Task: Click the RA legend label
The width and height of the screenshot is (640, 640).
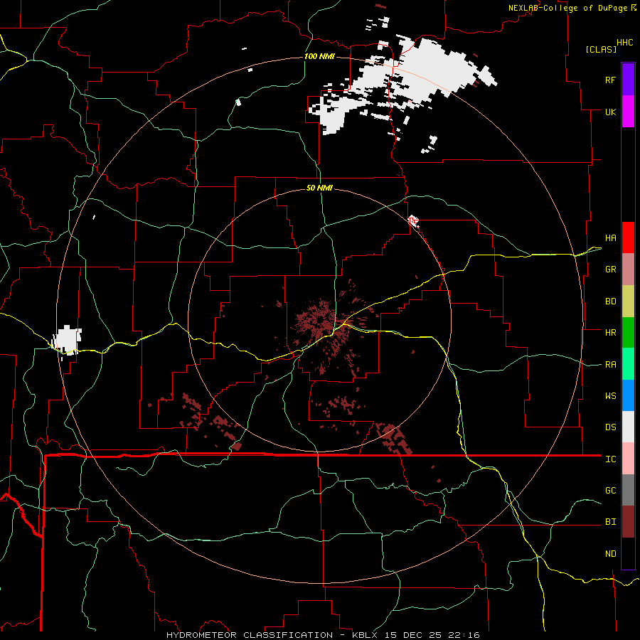Action: [x=610, y=365]
